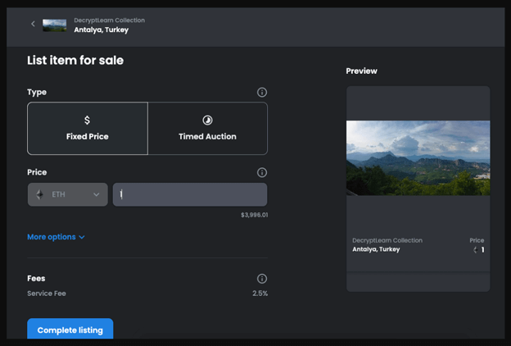Click the Ethereum logo in currency selector

tap(40, 194)
